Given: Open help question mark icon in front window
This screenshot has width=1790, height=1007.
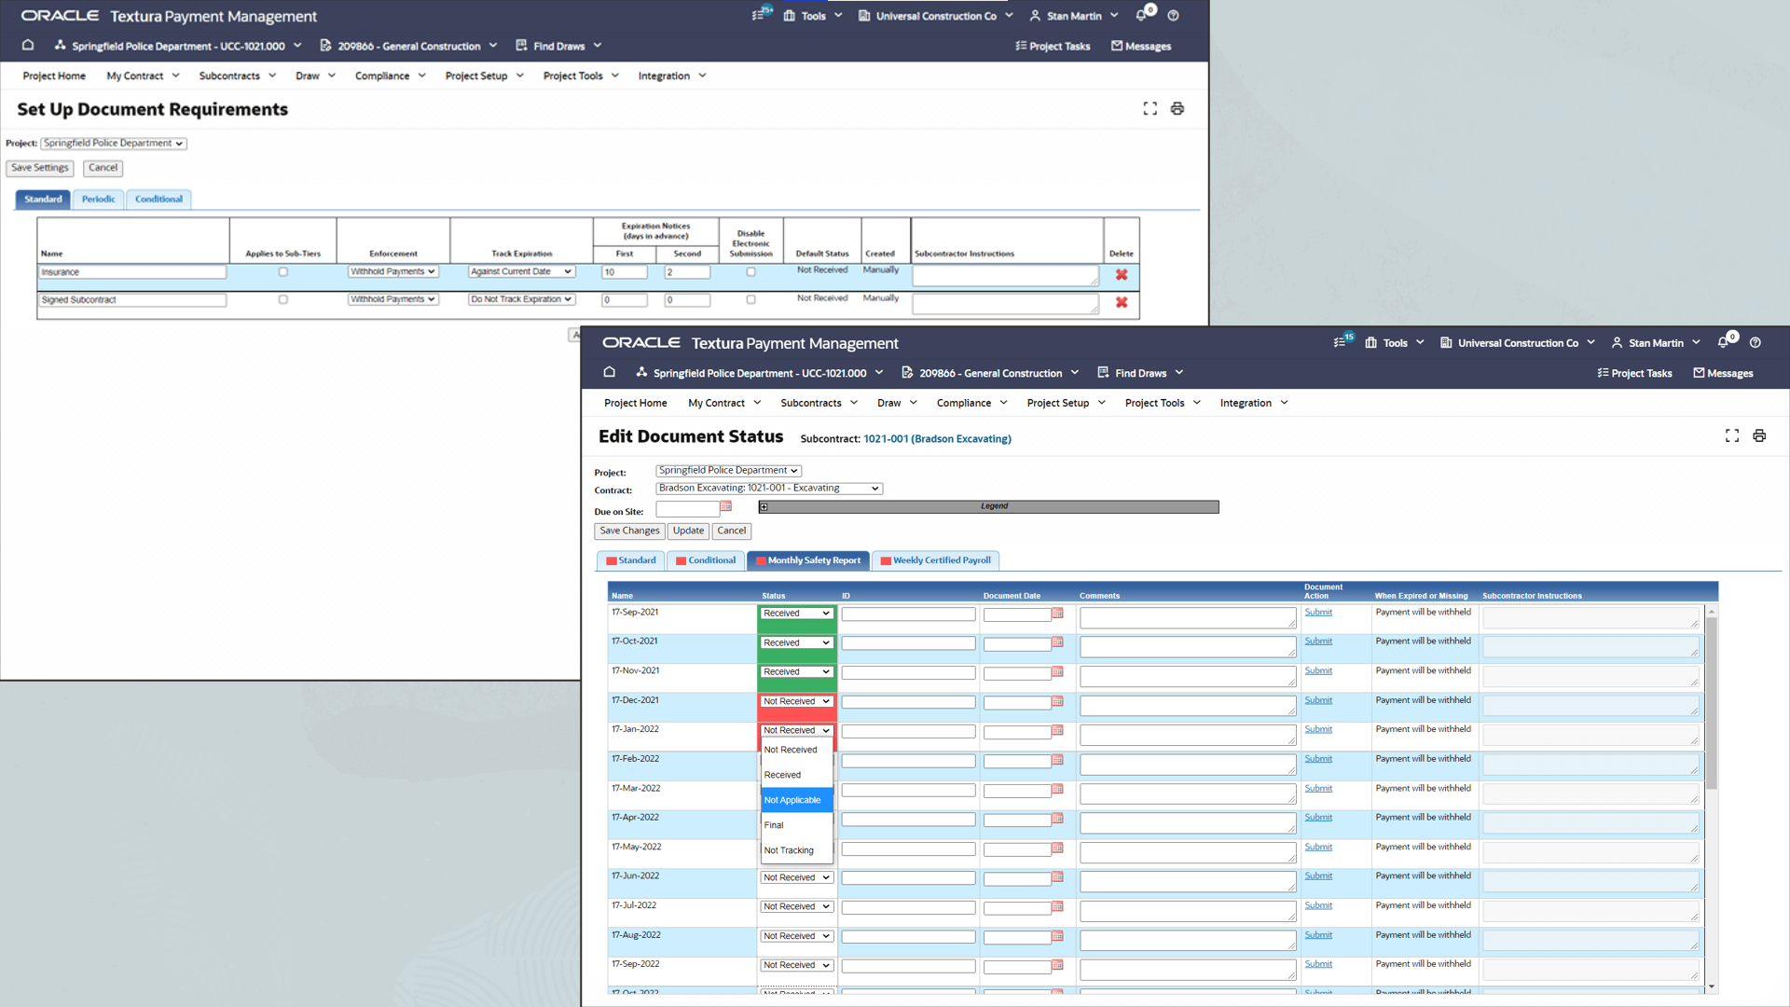Looking at the screenshot, I should (x=1756, y=343).
